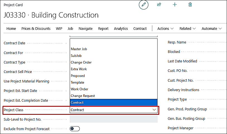Select Change Order option in list
227x134 pixels.
pos(81,62)
